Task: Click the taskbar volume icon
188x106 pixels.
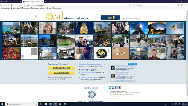Action: 173,104
